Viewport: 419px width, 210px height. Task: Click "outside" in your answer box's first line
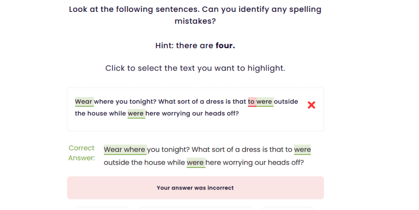click(286, 101)
